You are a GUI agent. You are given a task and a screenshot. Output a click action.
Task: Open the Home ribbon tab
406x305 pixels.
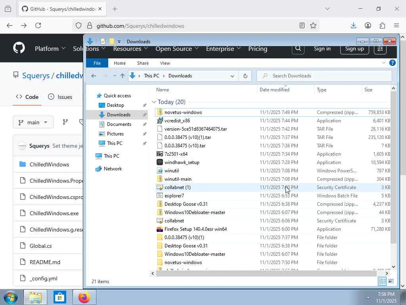click(x=120, y=63)
